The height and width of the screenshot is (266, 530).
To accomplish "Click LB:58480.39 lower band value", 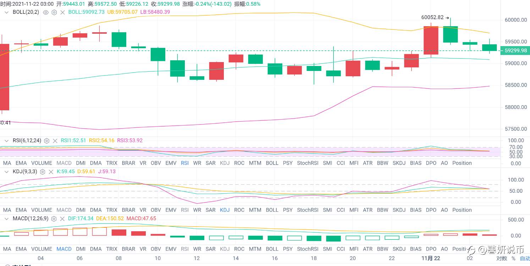I will 155,12.
